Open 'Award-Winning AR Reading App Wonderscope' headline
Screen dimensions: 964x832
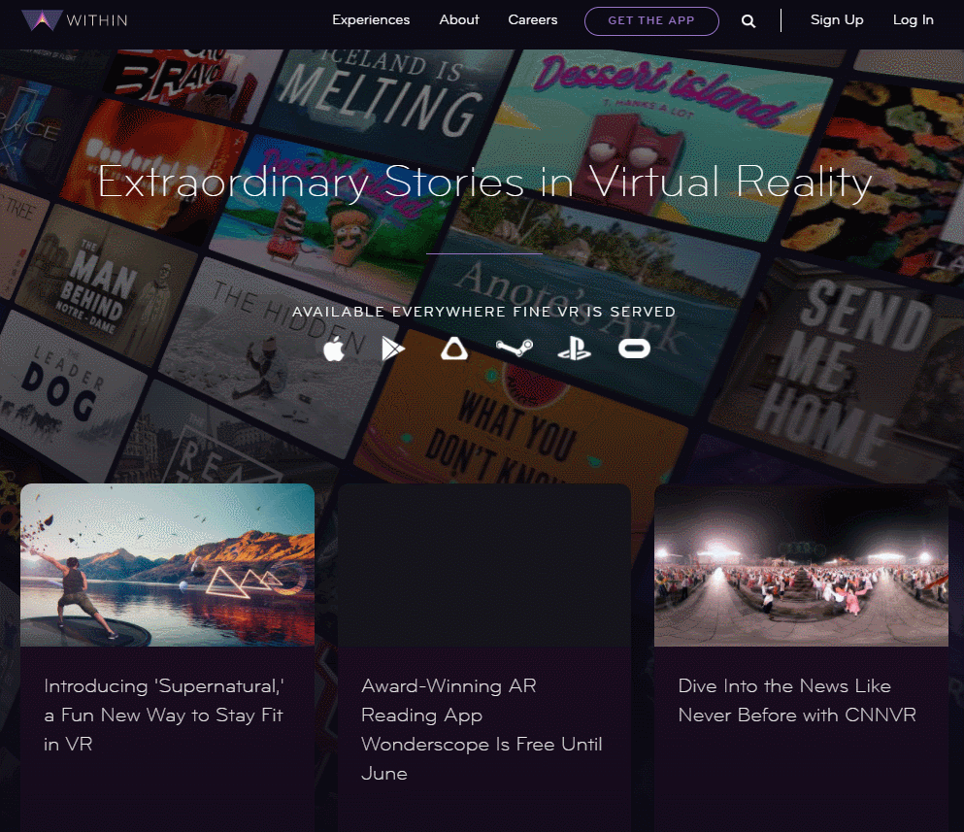(482, 729)
